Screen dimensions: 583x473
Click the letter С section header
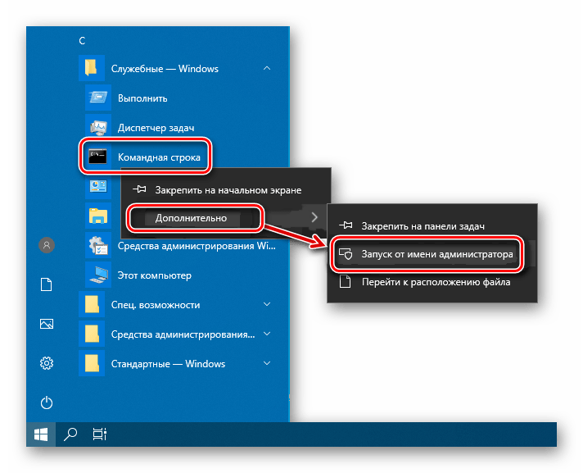(82, 40)
